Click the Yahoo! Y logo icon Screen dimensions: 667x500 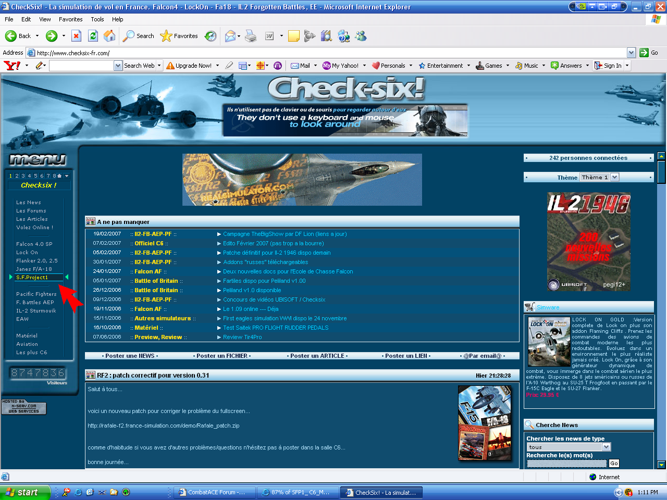12,66
